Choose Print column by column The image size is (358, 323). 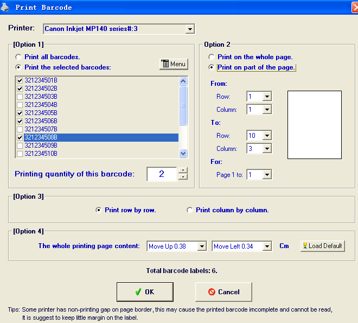[189, 210]
